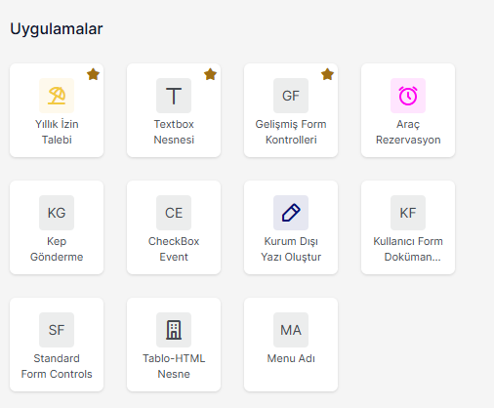Click the building icon for Tablo-HTML Nesne
The width and height of the screenshot is (494, 408).
(x=174, y=330)
